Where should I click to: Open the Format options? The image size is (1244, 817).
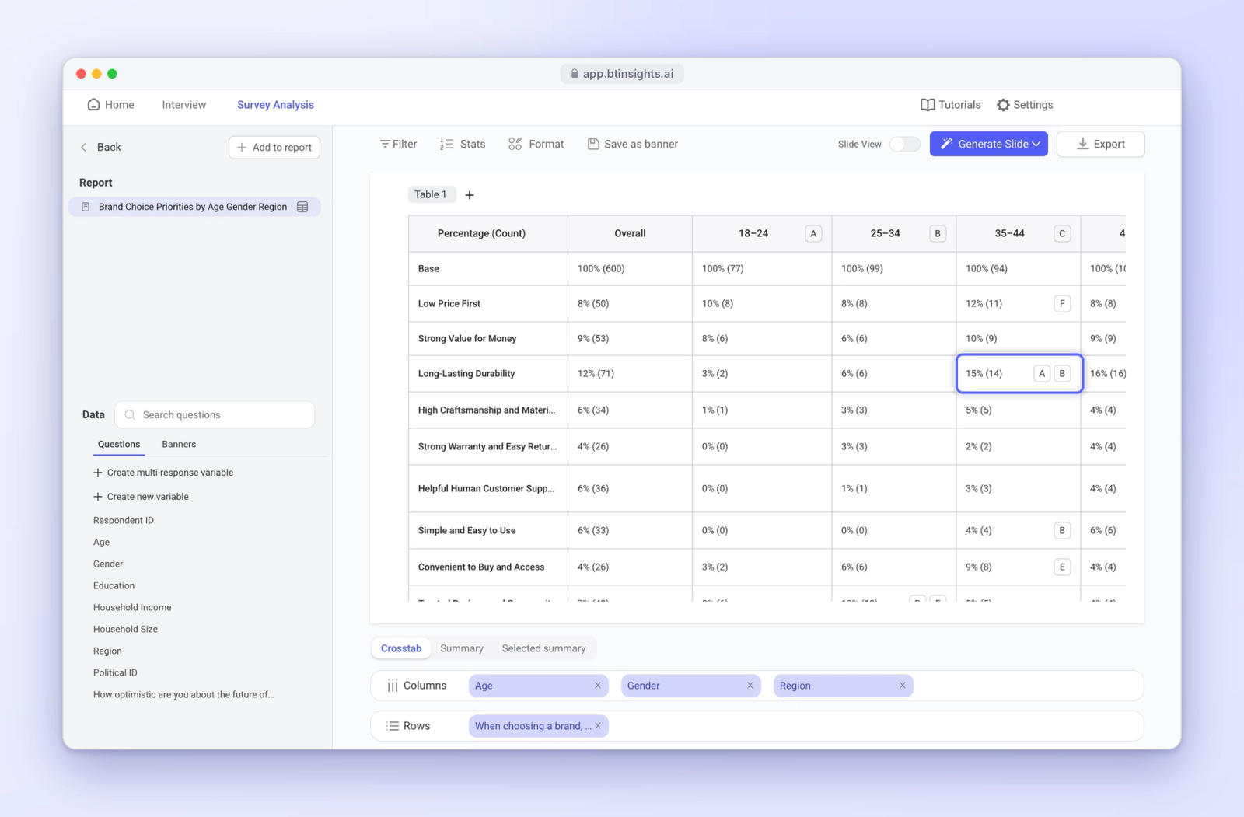536,144
